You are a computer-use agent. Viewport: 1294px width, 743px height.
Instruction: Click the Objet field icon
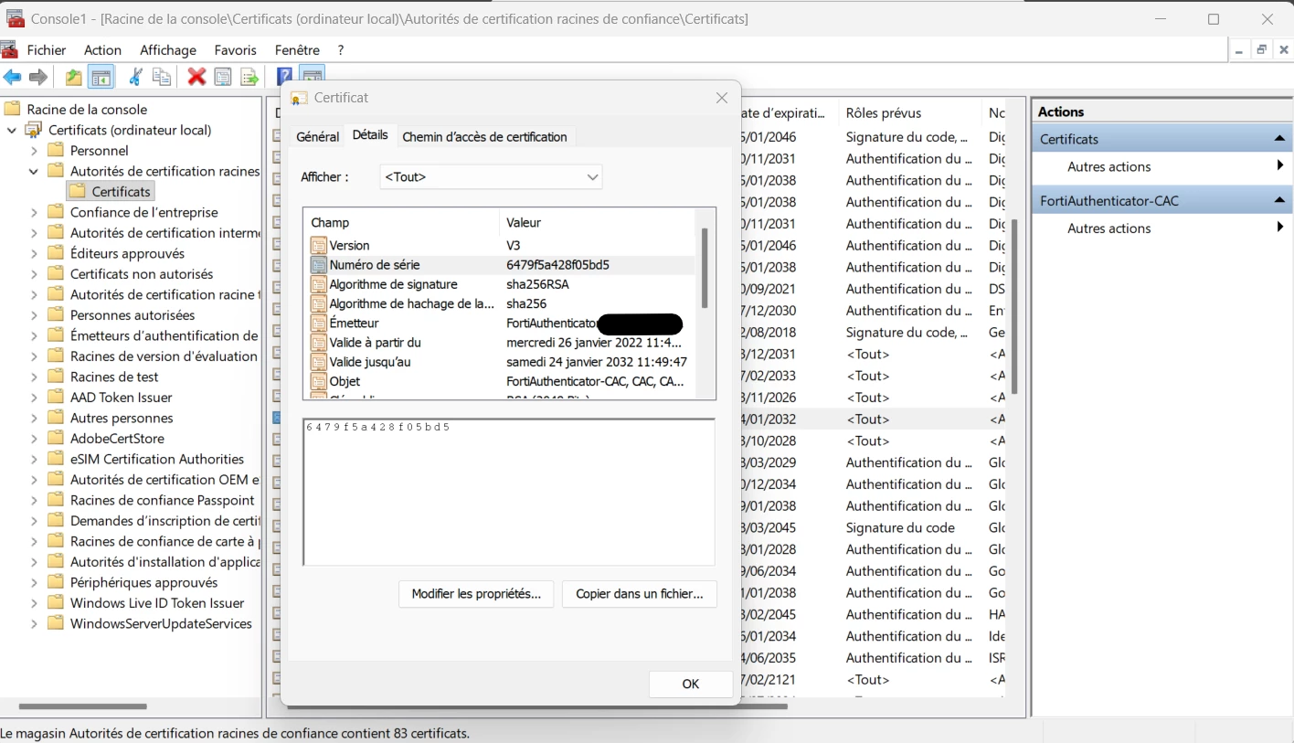pyautogui.click(x=319, y=381)
